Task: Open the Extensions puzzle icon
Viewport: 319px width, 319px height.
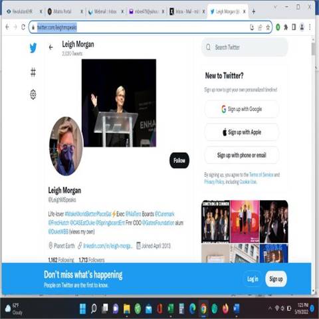Action: (286, 27)
